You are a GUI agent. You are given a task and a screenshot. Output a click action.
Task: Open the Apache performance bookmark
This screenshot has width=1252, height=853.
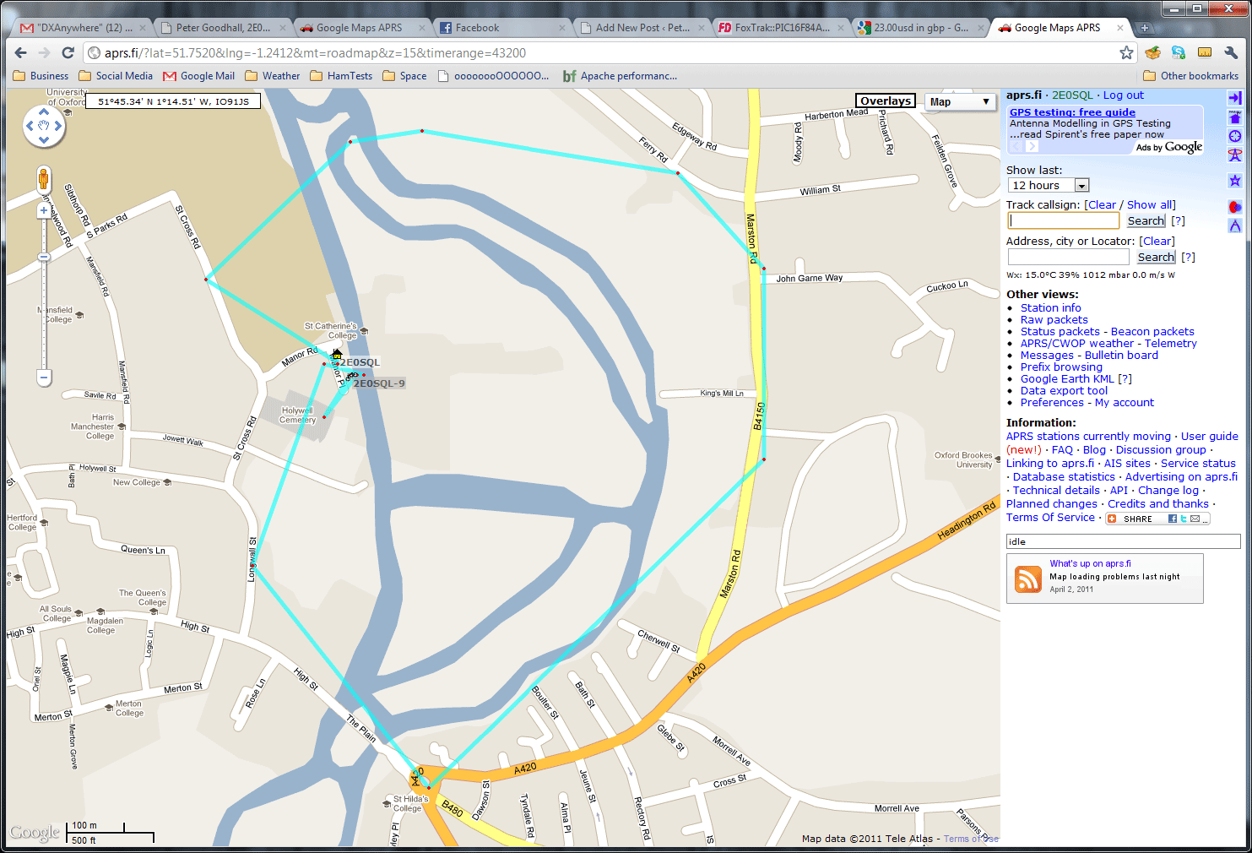[x=620, y=76]
